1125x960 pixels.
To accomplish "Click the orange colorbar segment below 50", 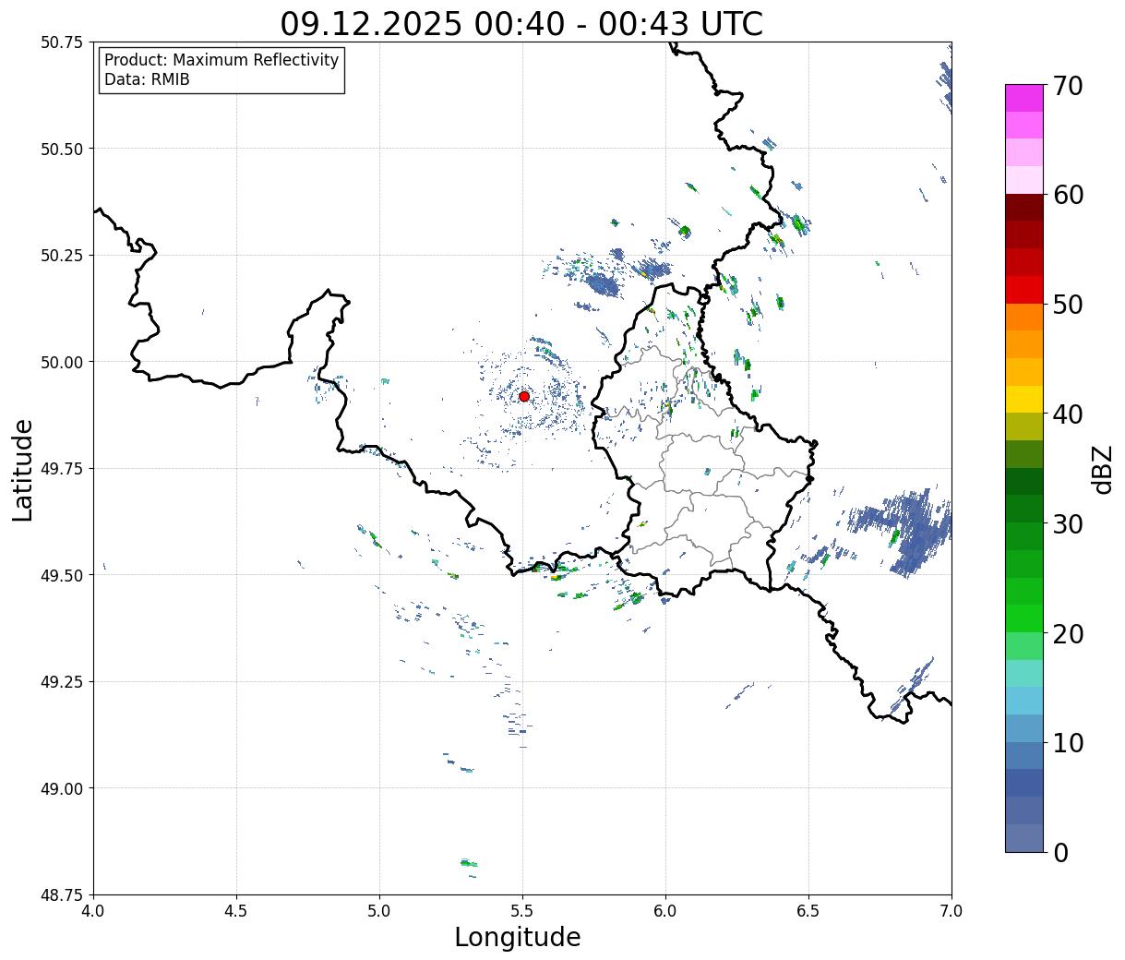I will click(x=1024, y=318).
